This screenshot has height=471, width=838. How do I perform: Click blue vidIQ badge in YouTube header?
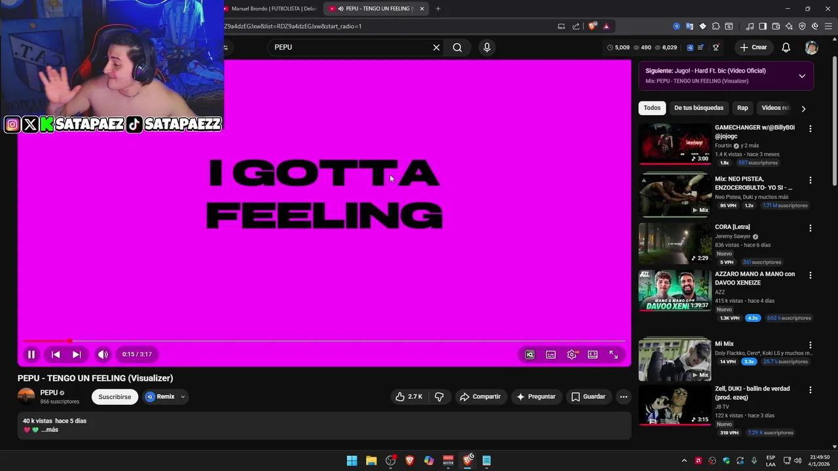pos(690,47)
